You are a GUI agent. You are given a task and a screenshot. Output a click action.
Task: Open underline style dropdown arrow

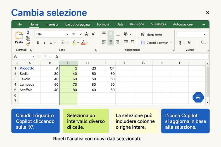(55, 43)
